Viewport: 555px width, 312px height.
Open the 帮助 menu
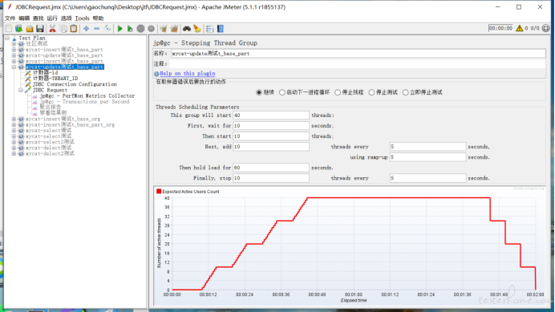coord(98,18)
